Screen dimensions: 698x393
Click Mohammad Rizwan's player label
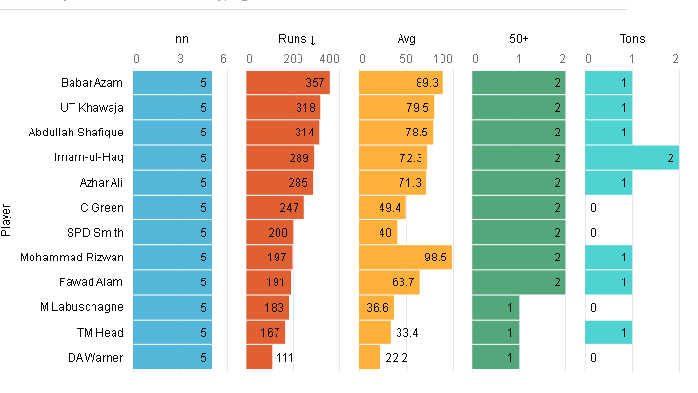pyautogui.click(x=83, y=257)
